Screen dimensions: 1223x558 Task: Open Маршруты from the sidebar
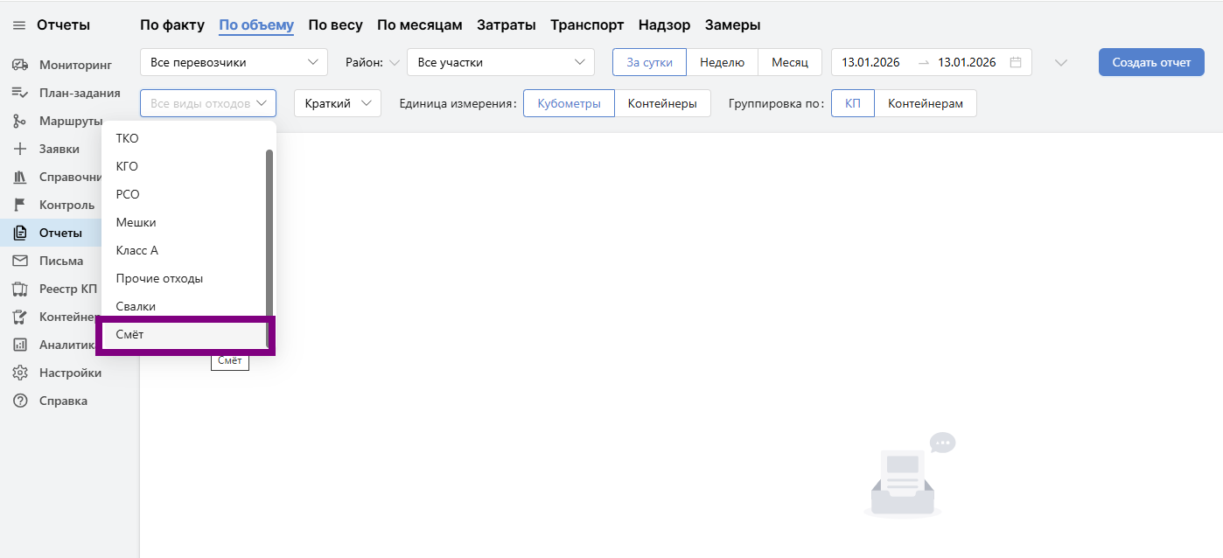(21, 120)
